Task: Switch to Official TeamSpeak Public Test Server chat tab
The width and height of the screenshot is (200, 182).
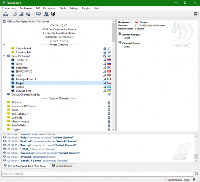Action: 25,166
